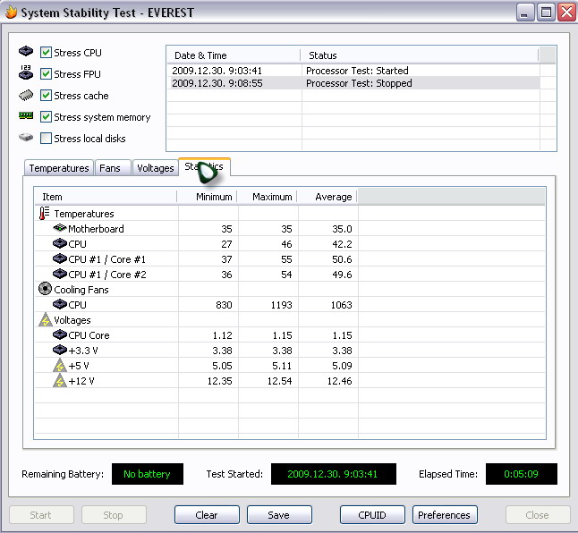Open Preferences button
Viewport: 578px width, 533px height.
coord(445,514)
